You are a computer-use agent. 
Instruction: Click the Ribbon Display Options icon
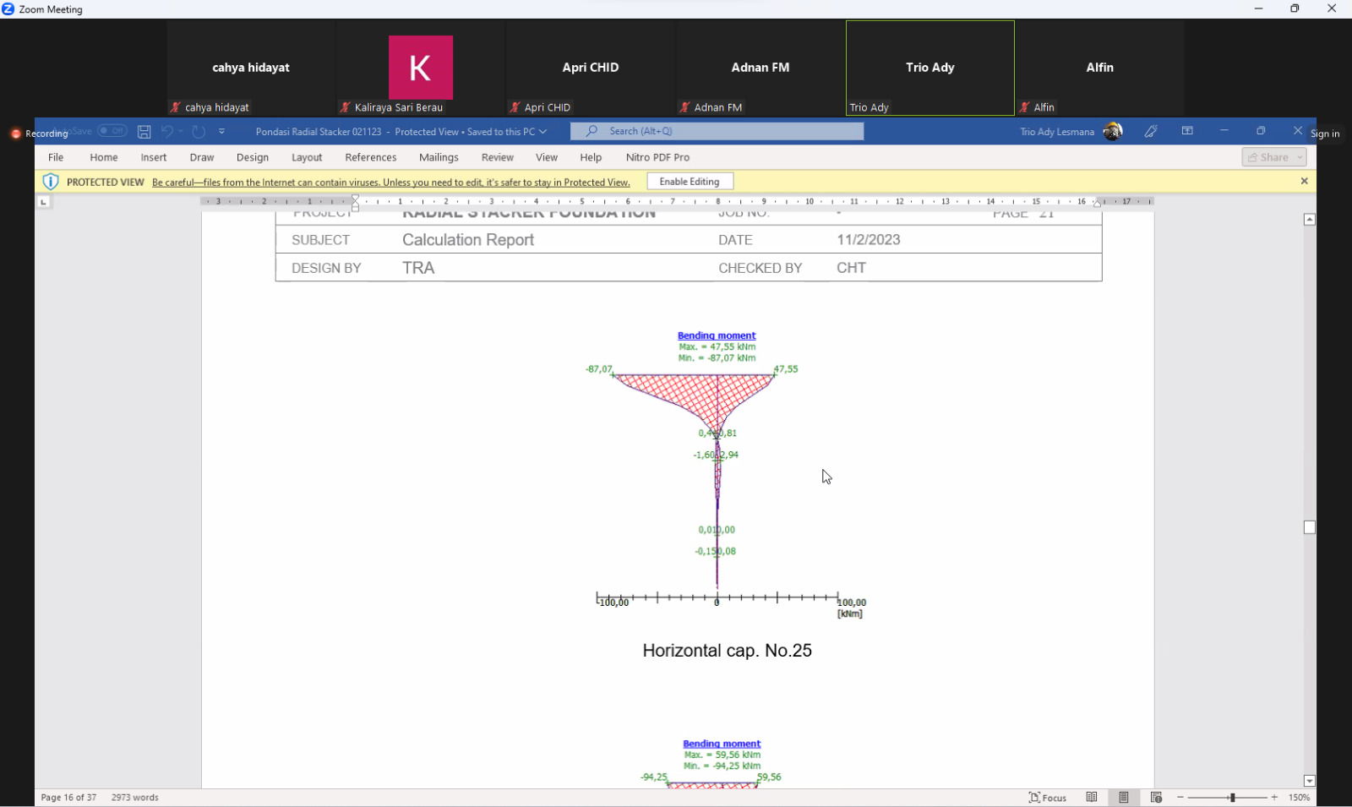point(1187,131)
